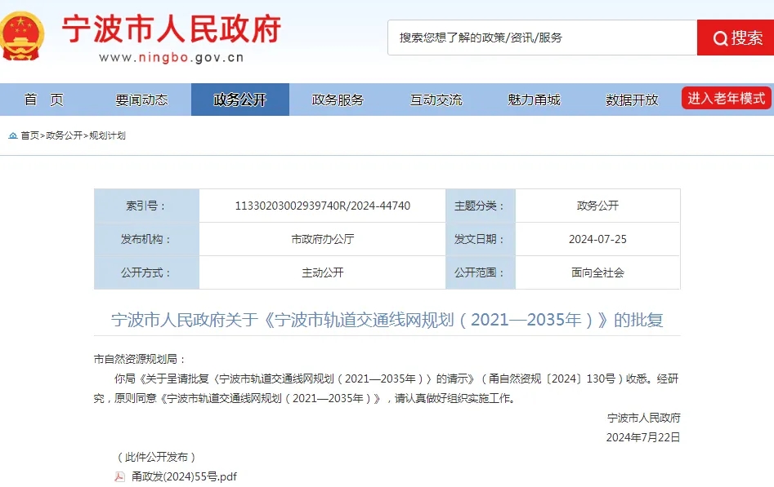Click the red 搜索 search button
This screenshot has width=774, height=487.
[736, 38]
